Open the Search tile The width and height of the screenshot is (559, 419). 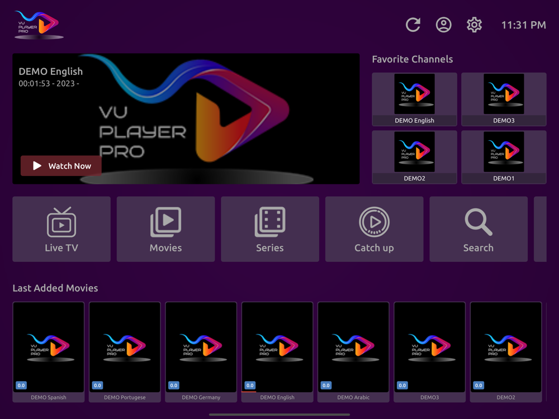[479, 229]
